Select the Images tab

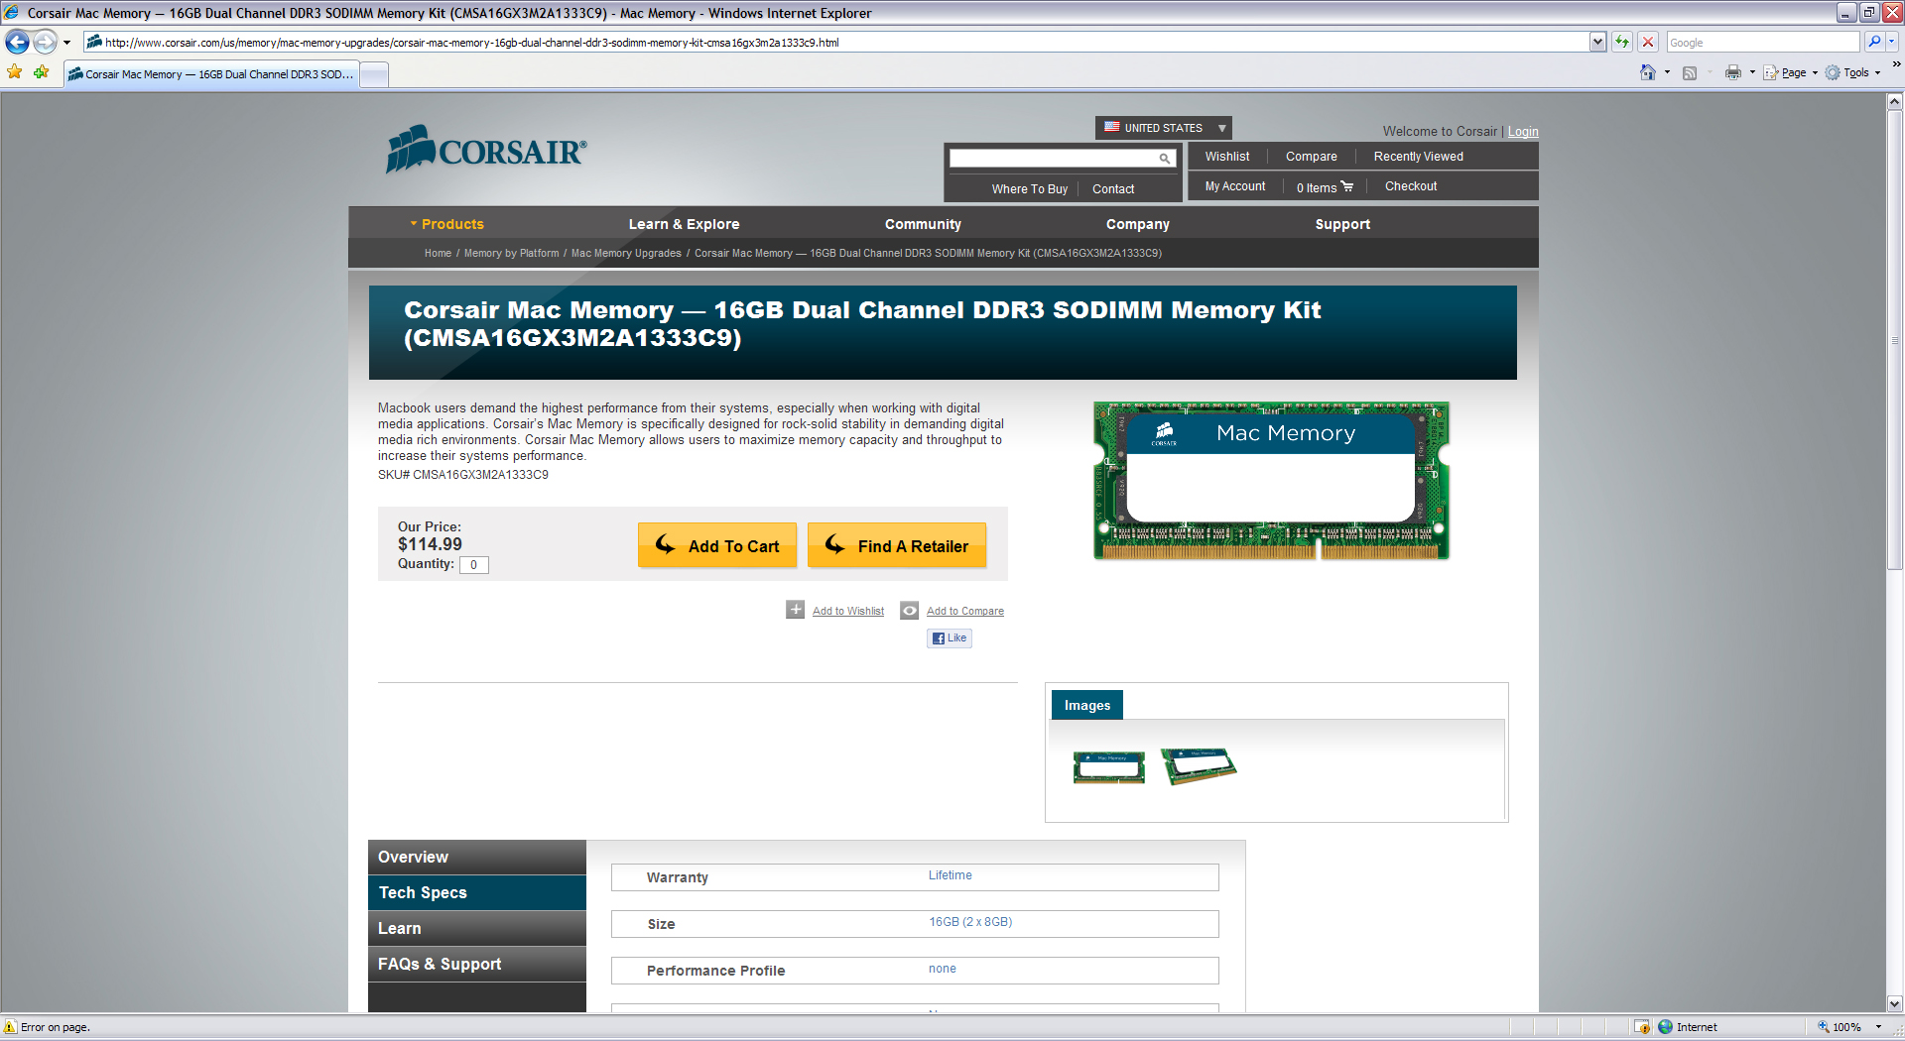[x=1086, y=705]
